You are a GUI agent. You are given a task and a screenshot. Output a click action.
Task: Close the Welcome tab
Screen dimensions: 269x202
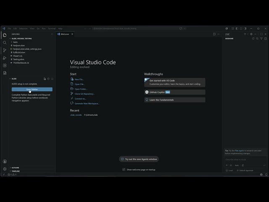coord(72,34)
